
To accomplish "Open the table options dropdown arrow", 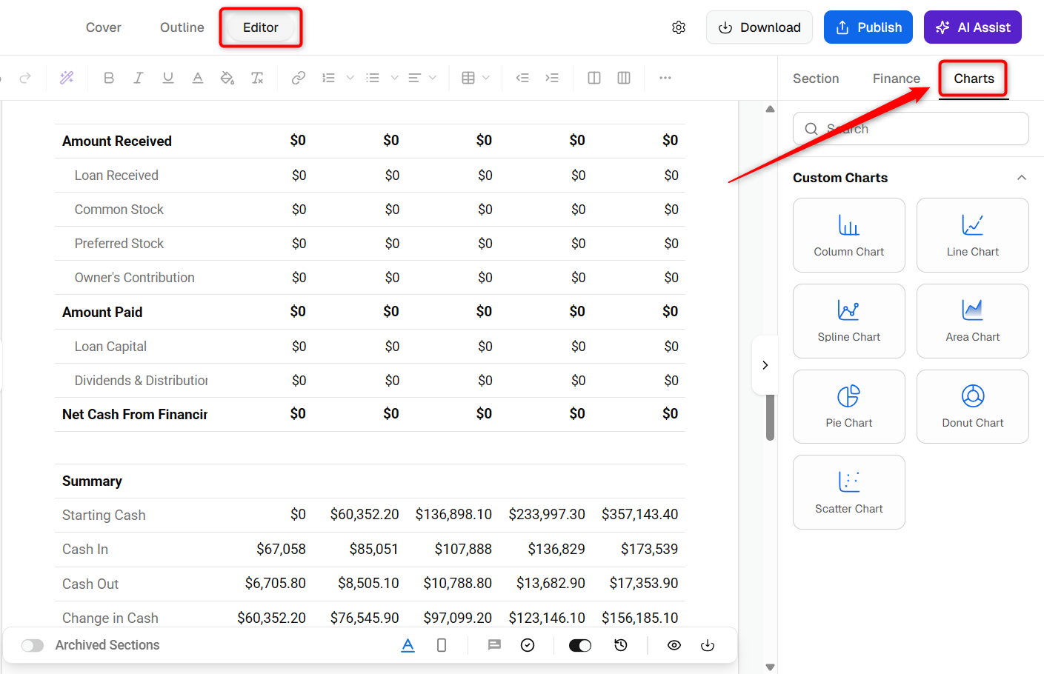I will pyautogui.click(x=486, y=78).
